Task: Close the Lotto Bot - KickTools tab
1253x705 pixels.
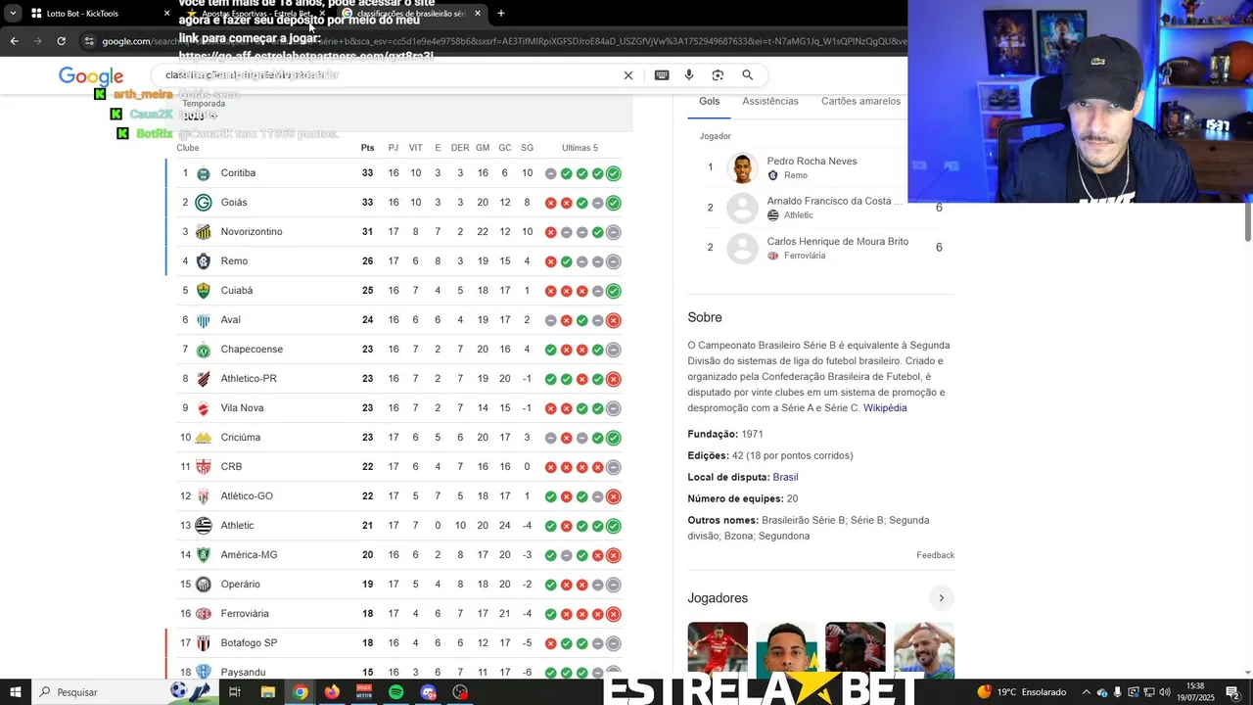Action: (166, 14)
